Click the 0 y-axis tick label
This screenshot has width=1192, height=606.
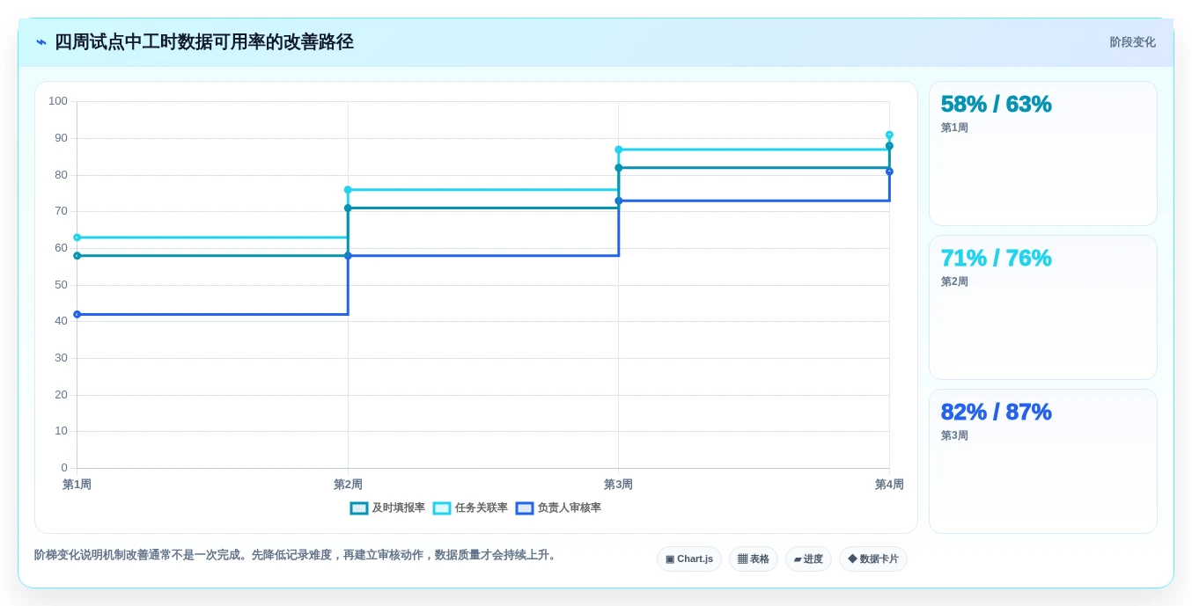pyautogui.click(x=64, y=468)
